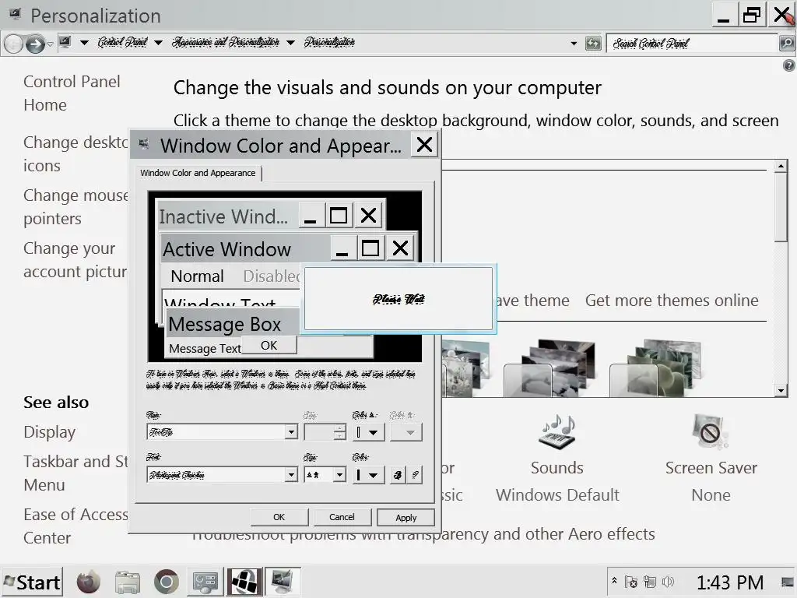Click Active Window title in the preview

(x=226, y=249)
